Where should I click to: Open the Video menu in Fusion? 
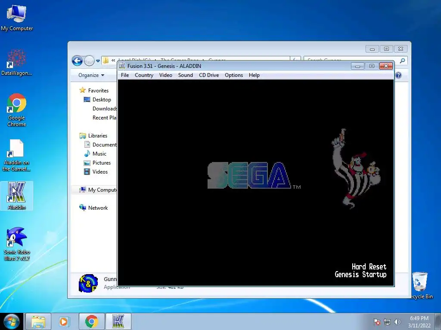click(x=166, y=75)
